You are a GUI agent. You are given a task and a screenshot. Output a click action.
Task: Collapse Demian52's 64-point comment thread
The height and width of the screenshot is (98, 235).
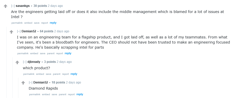(19, 31)
